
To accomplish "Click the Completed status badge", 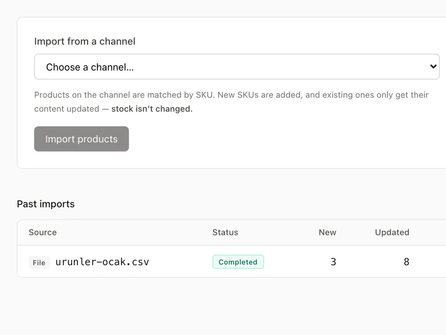I will 238,262.
